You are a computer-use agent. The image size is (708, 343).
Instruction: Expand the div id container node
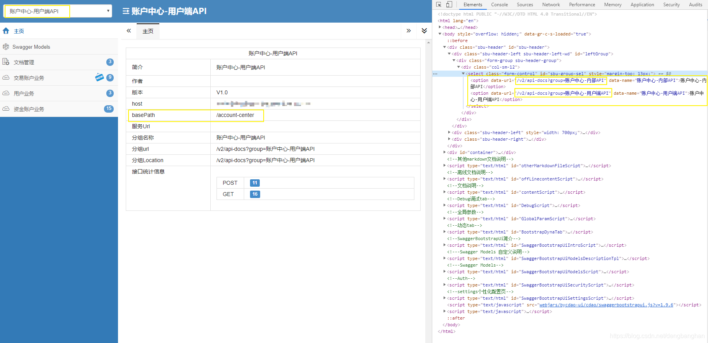(444, 152)
